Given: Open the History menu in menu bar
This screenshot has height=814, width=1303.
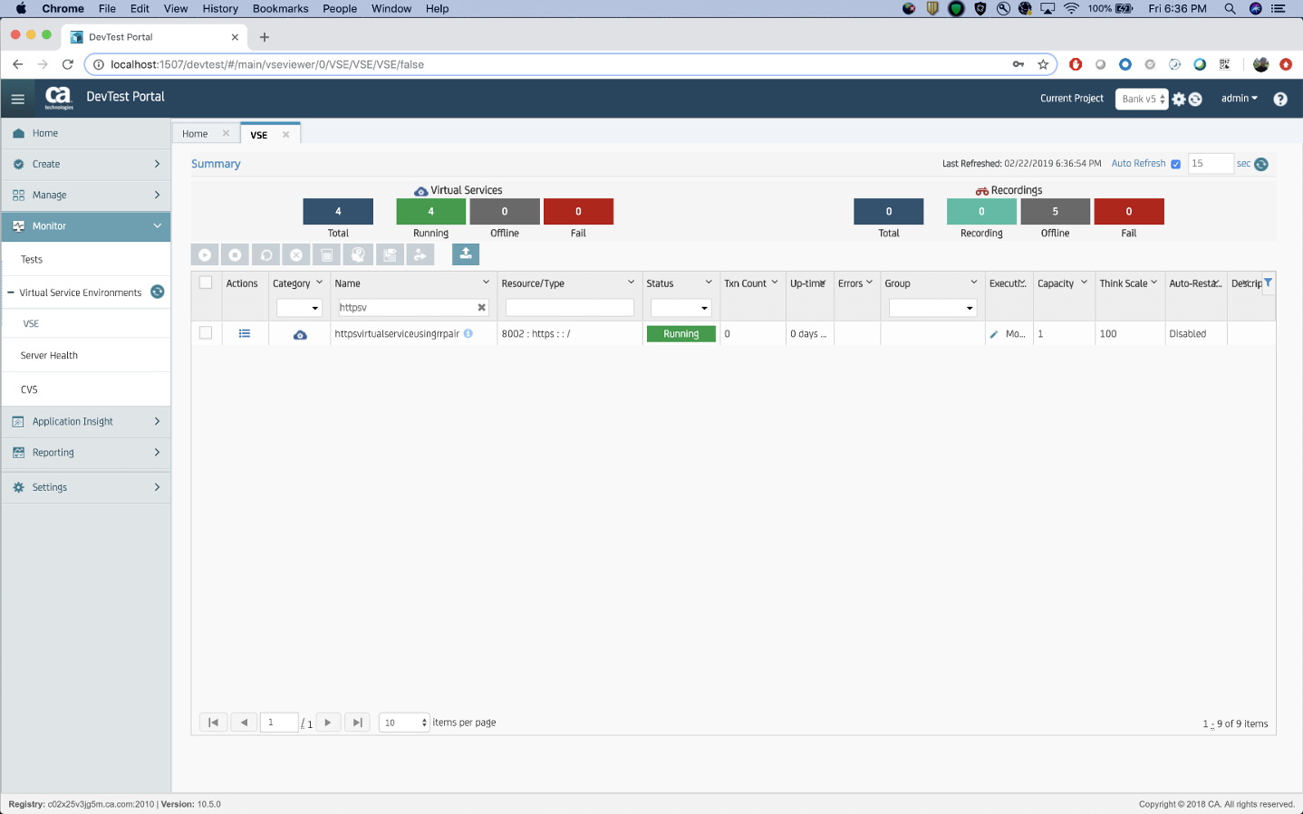Looking at the screenshot, I should point(220,8).
